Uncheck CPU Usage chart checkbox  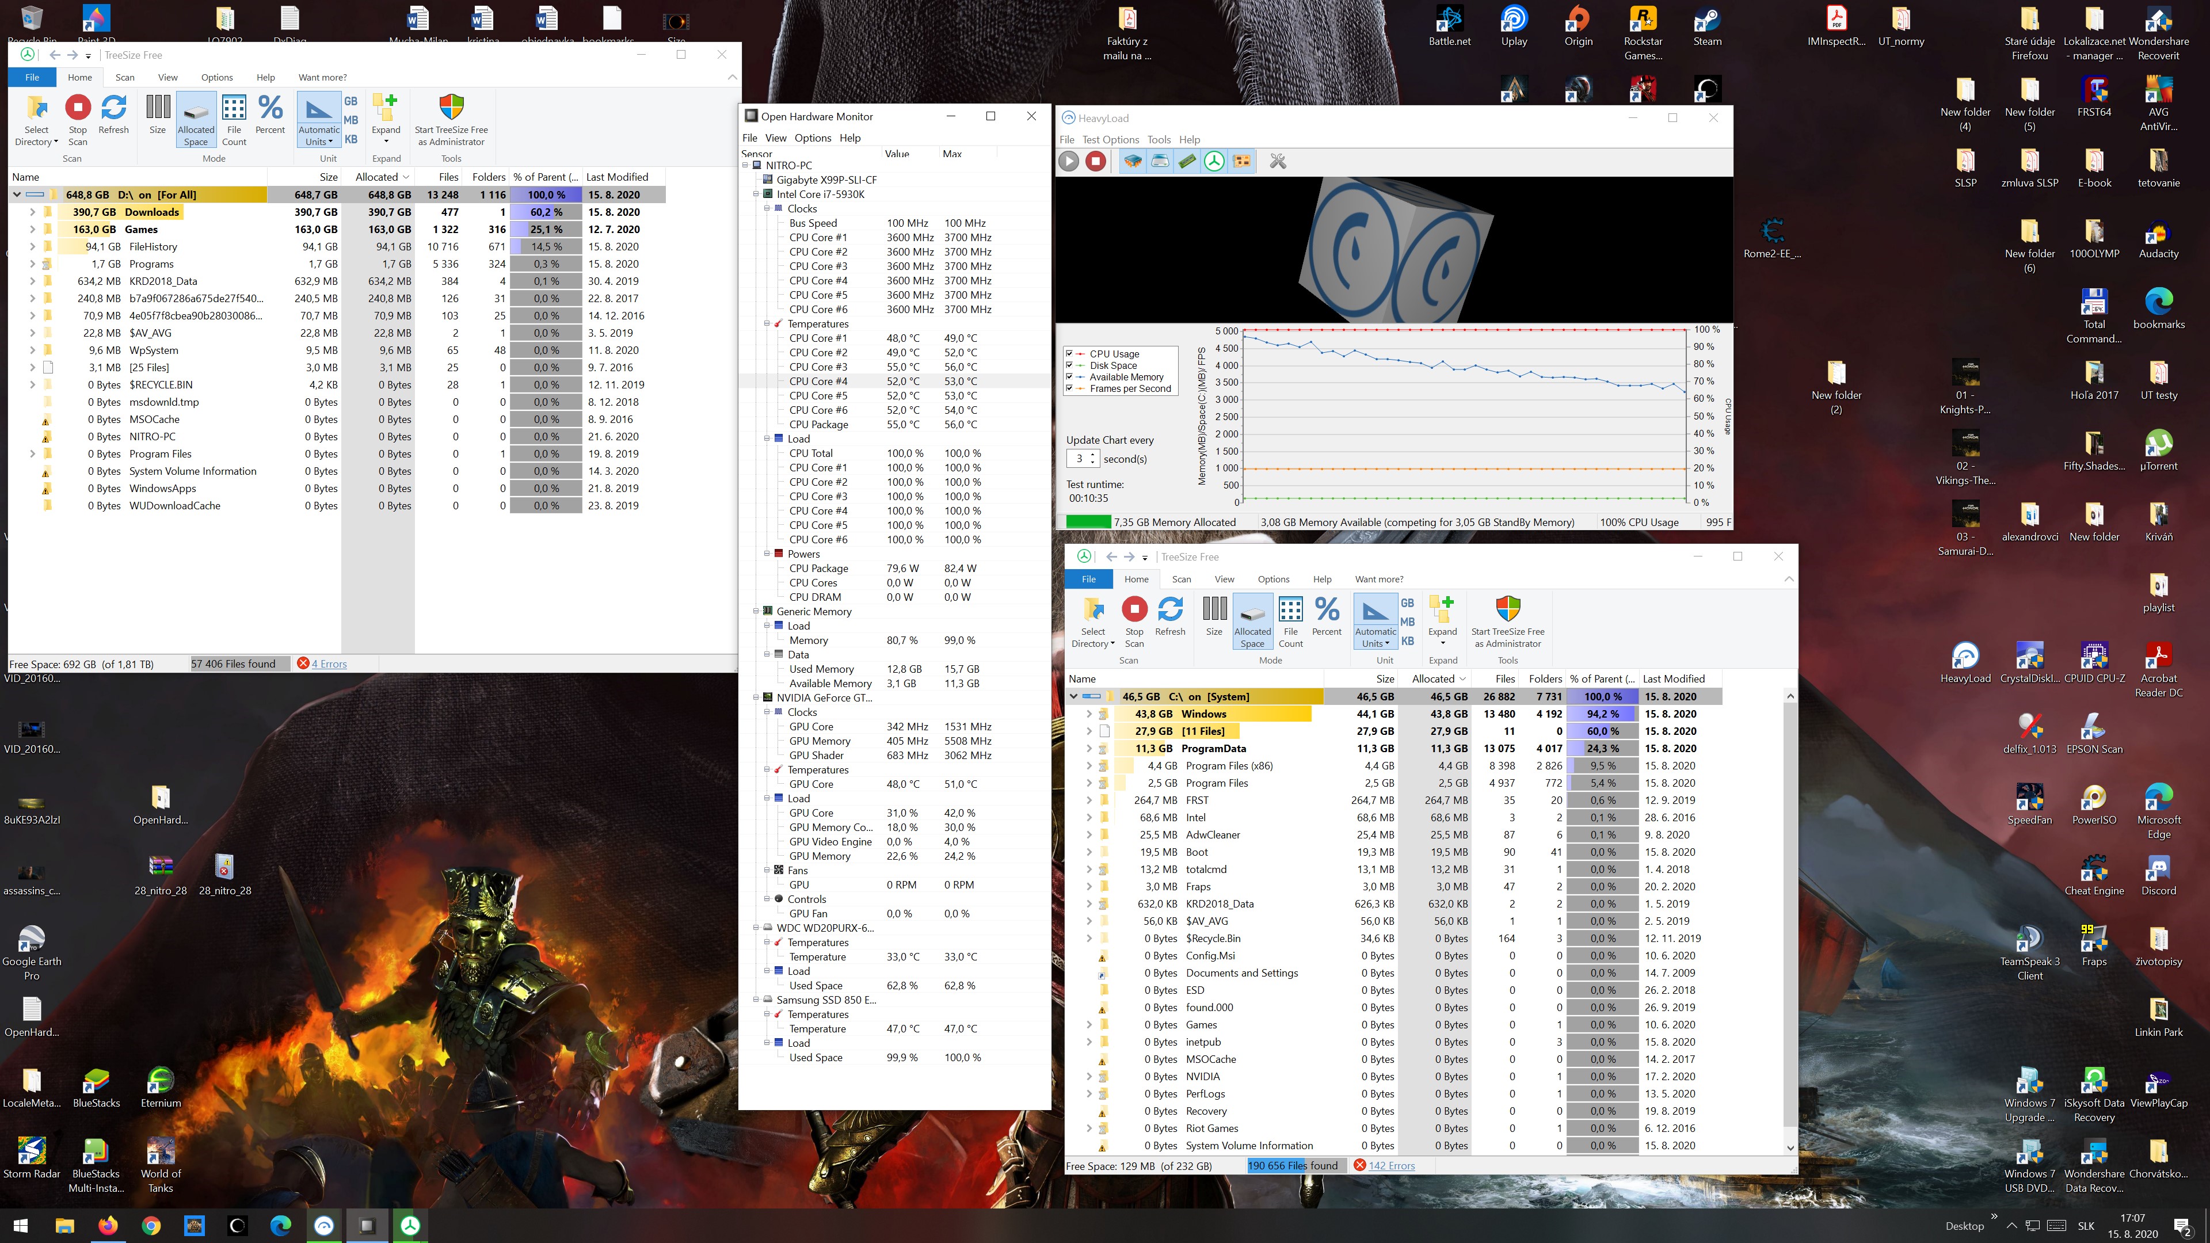1070,353
